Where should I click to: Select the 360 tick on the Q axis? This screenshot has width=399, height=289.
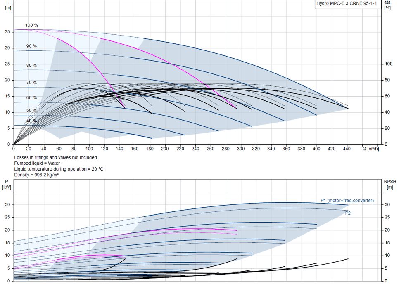coord(286,149)
